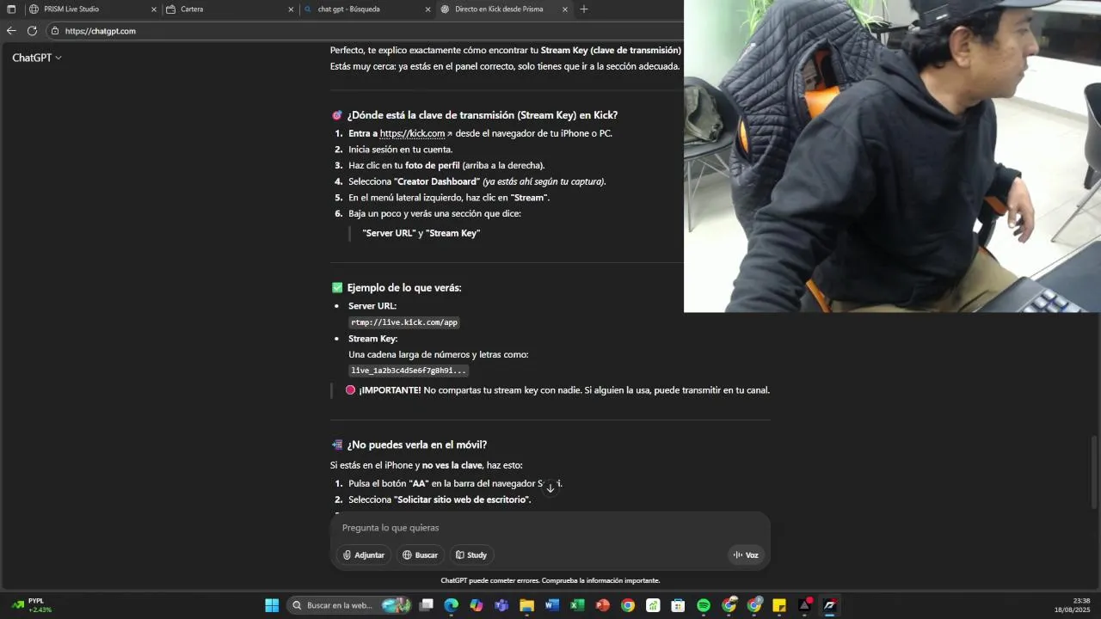This screenshot has height=619, width=1101.
Task: Close the PRISM Live Studio tab
Action: [154, 9]
